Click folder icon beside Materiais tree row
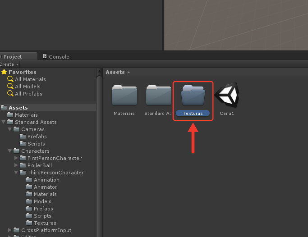This screenshot has height=237, width=308. [x=10, y=115]
